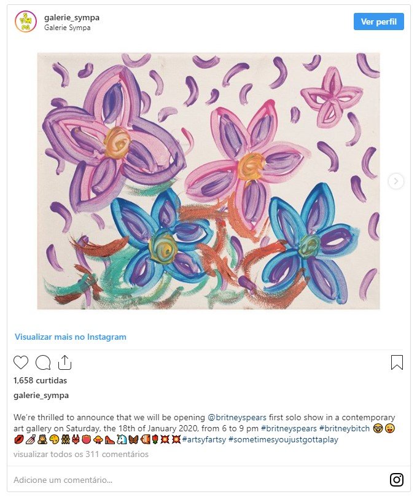Viewport: 417px width, 497px height.
Task: Like the post with the heart icon
Action: tap(21, 362)
